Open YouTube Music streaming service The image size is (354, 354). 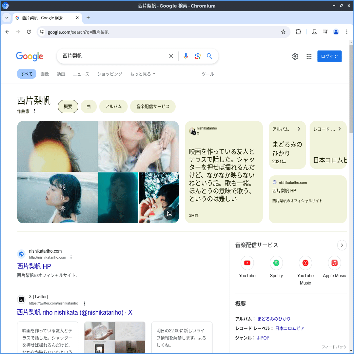(x=305, y=270)
